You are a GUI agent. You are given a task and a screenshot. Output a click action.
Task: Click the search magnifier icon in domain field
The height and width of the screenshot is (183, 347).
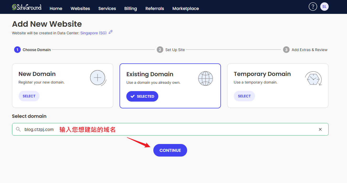pos(18,129)
